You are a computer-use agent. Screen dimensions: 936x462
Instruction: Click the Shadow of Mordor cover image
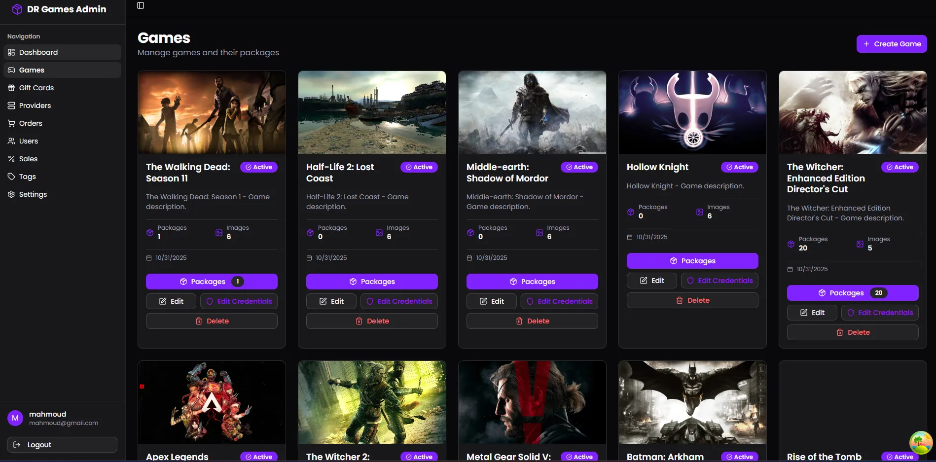pos(532,112)
